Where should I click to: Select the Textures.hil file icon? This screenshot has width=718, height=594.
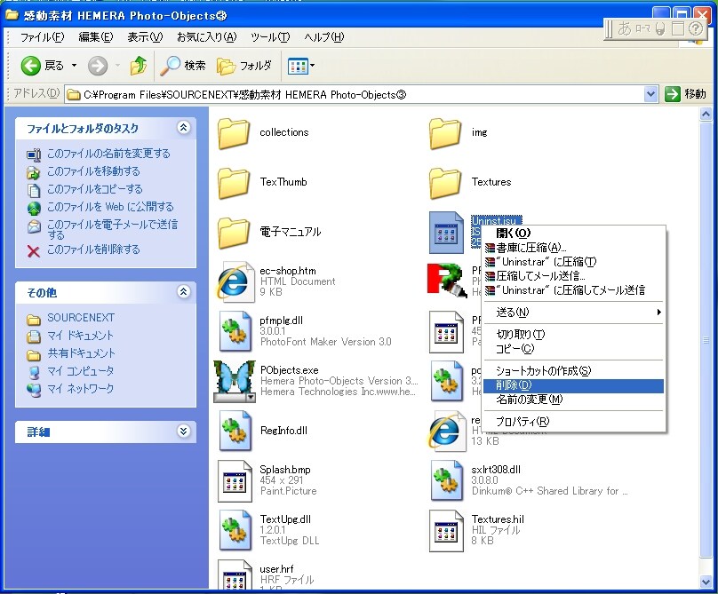tap(446, 530)
